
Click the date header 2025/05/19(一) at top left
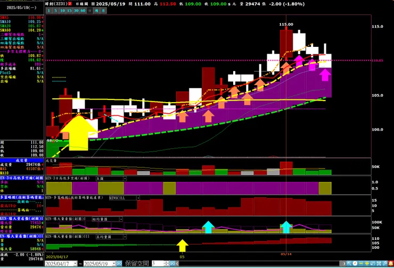(x=22, y=8)
